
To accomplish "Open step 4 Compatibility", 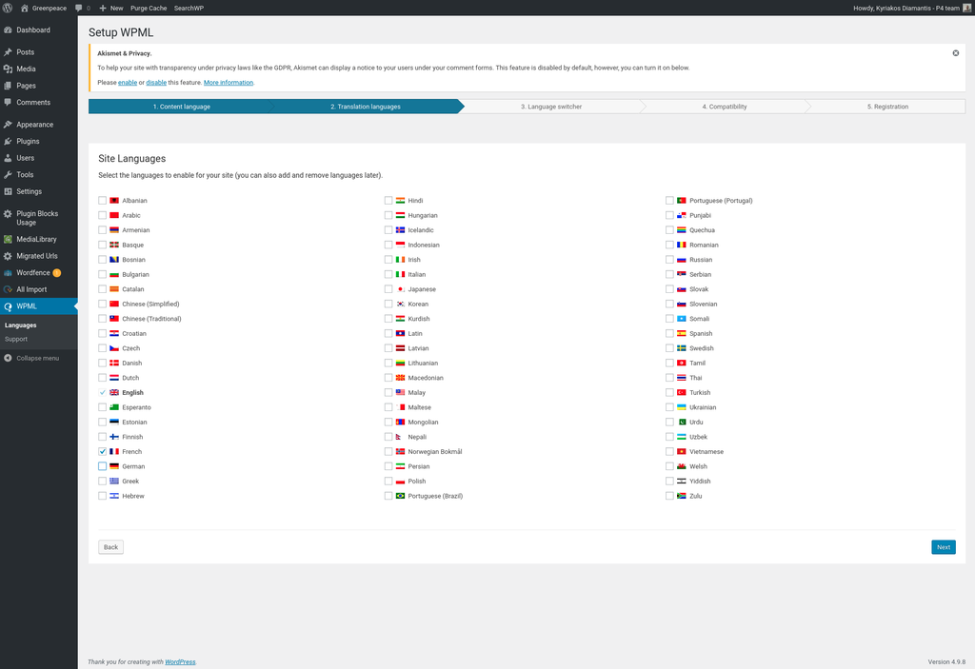I will (x=725, y=107).
